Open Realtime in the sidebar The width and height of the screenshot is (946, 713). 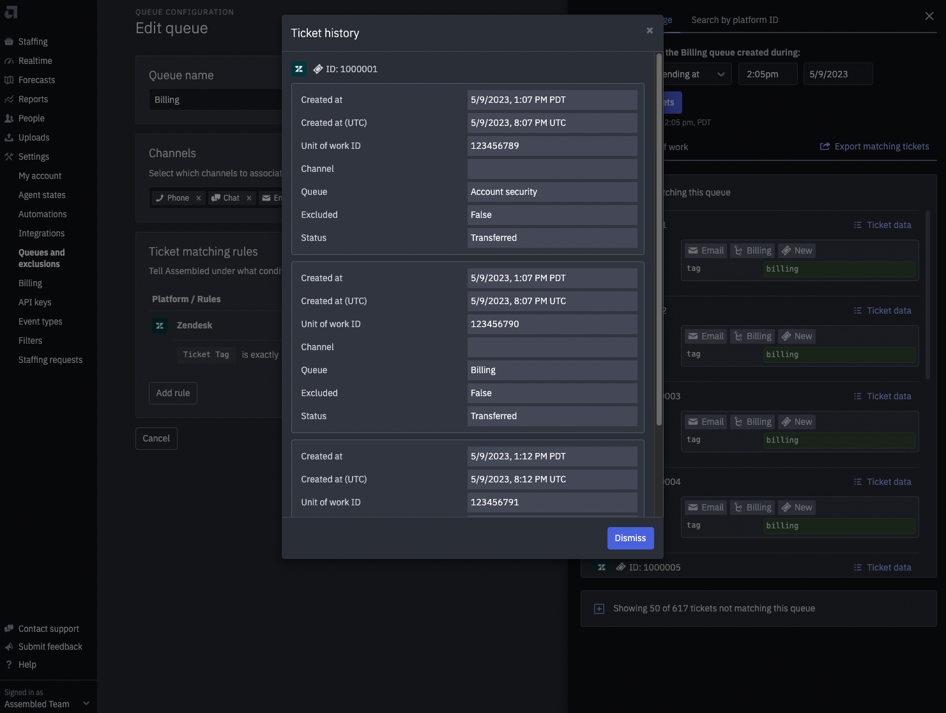click(x=35, y=61)
